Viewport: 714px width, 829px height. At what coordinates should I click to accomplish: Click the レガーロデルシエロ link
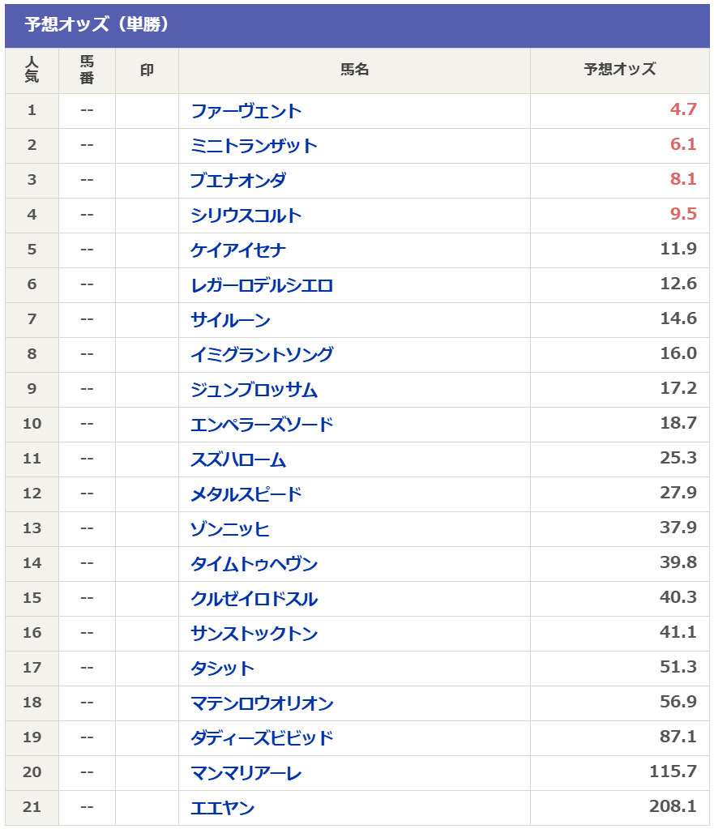[x=262, y=285]
